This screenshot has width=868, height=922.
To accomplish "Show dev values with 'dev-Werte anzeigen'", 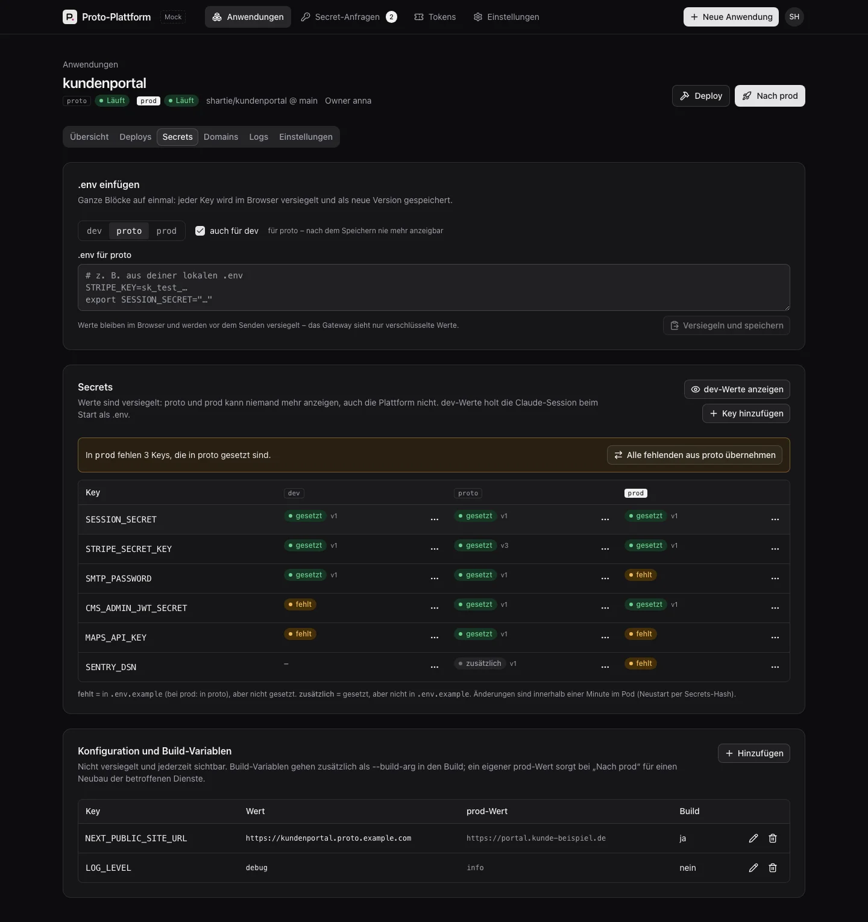I will (x=737, y=389).
